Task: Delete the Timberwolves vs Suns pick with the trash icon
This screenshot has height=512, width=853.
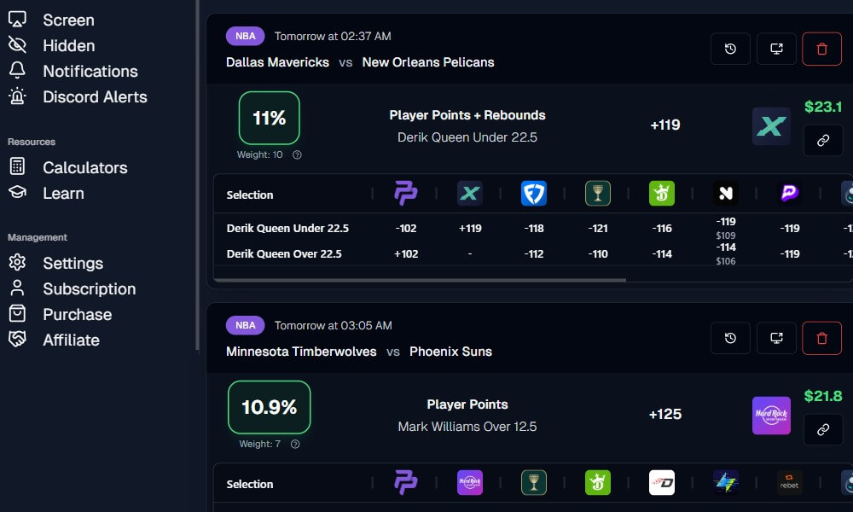Action: coord(821,337)
